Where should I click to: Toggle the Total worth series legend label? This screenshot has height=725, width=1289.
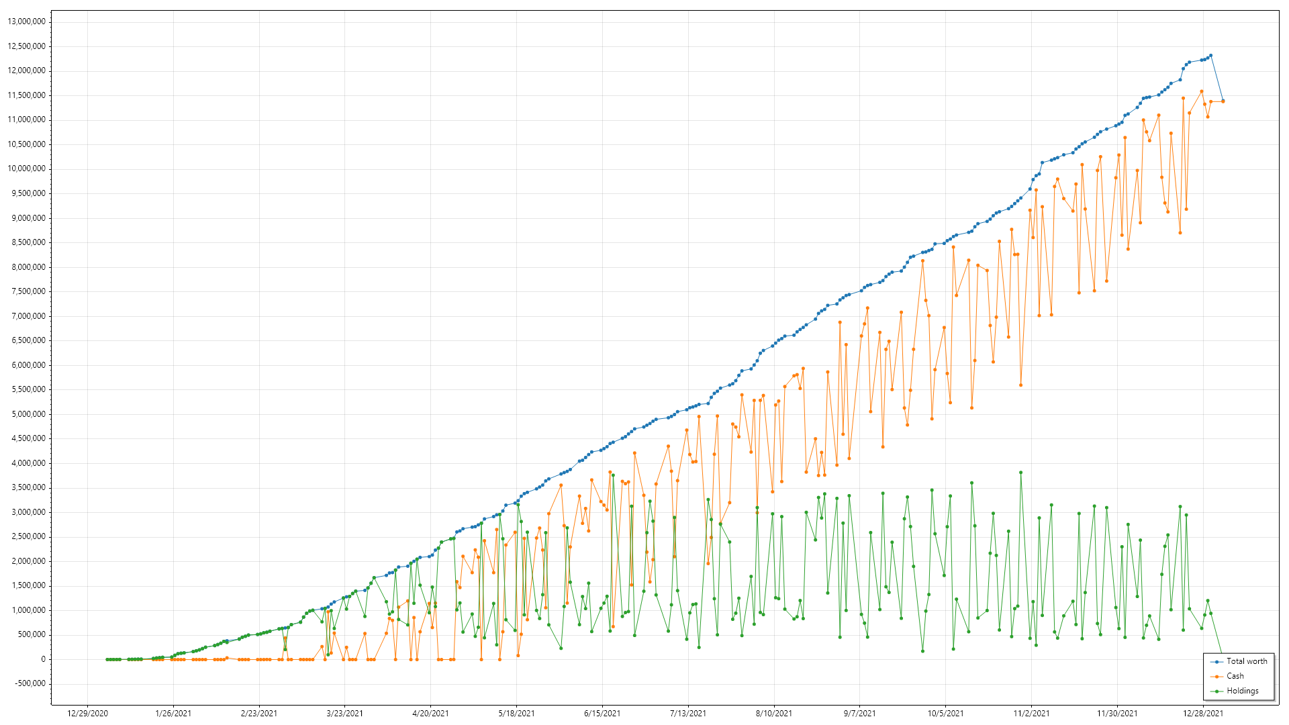1247,661
